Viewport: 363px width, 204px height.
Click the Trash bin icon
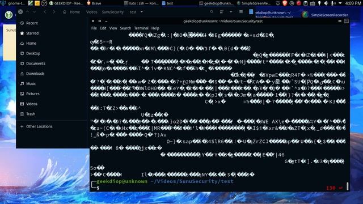tap(22, 114)
